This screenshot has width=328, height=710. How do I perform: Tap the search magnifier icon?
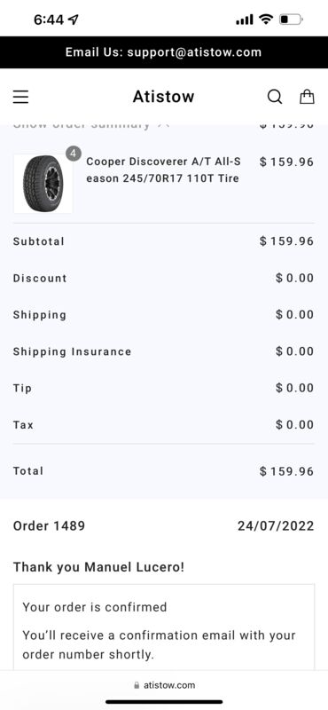(275, 97)
